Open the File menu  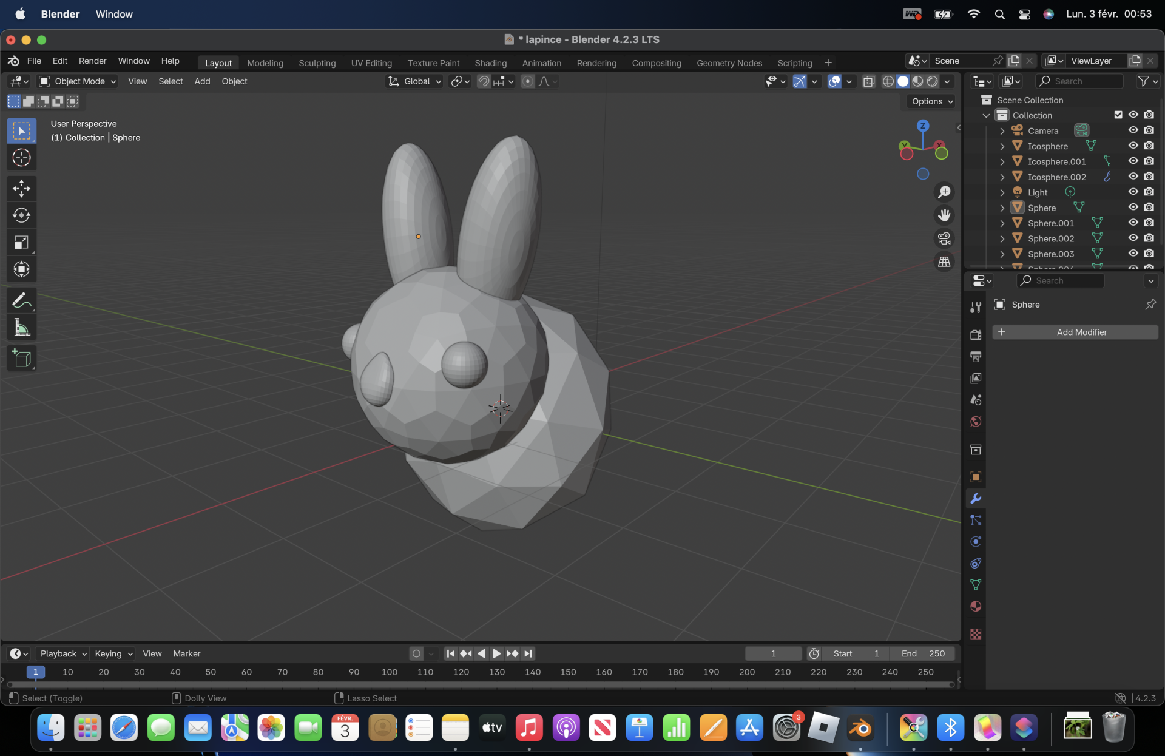34,61
